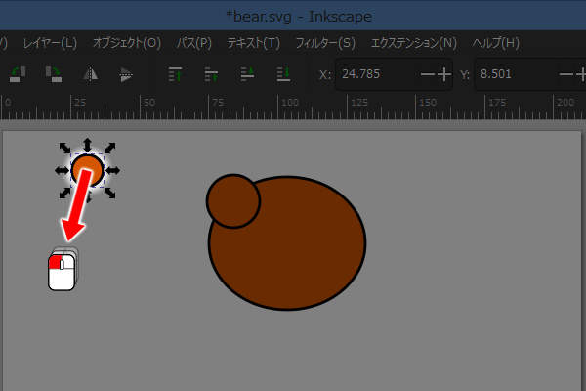The width and height of the screenshot is (586, 391).
Task: Click the bottom-left diagonal scale handle
Action: coord(65,193)
